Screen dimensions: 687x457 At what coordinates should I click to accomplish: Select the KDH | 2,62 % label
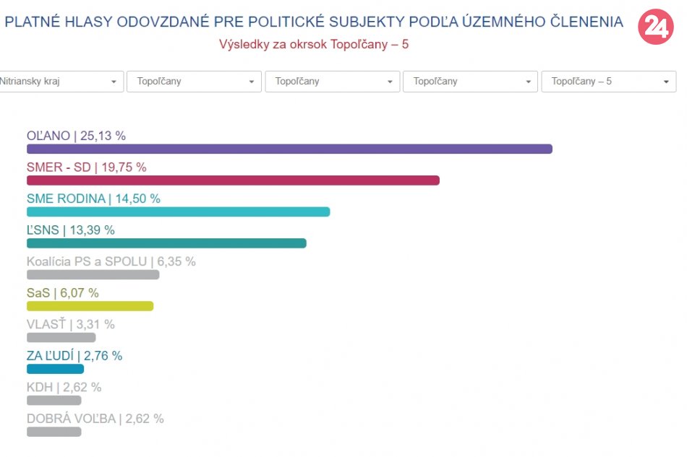[x=64, y=387]
